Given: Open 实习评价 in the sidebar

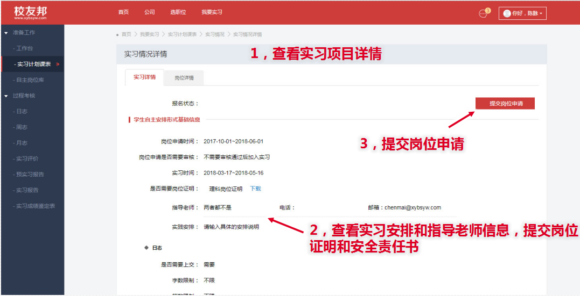Looking at the screenshot, I should [x=27, y=158].
